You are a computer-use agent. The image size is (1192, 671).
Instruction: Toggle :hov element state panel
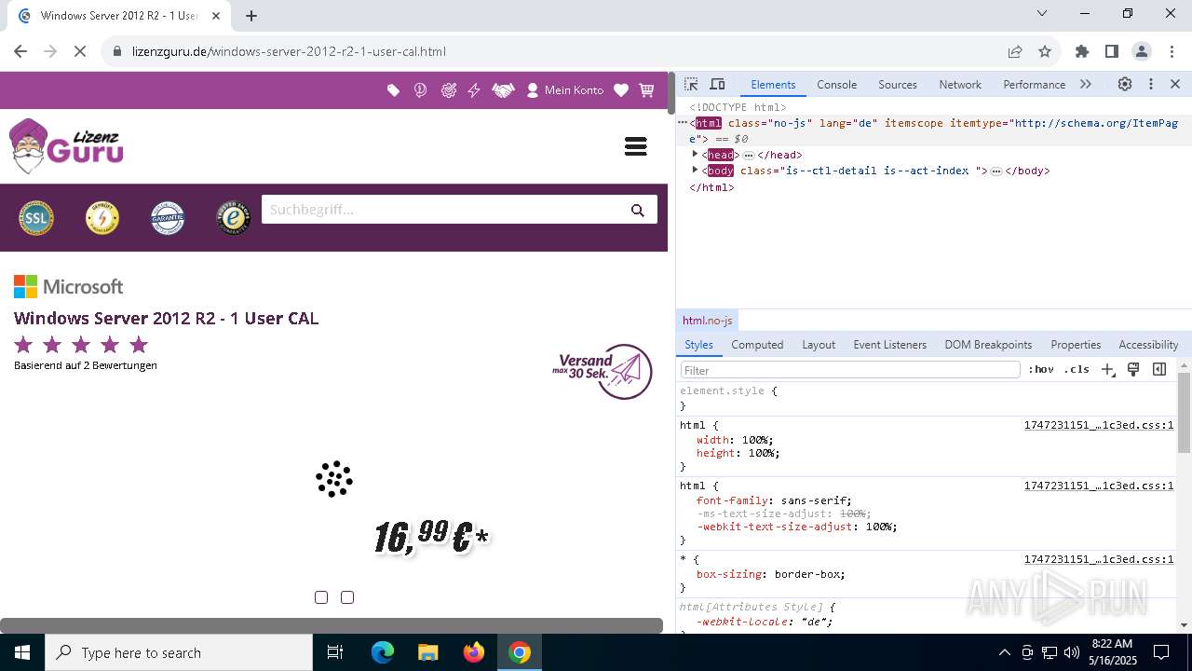click(1041, 370)
